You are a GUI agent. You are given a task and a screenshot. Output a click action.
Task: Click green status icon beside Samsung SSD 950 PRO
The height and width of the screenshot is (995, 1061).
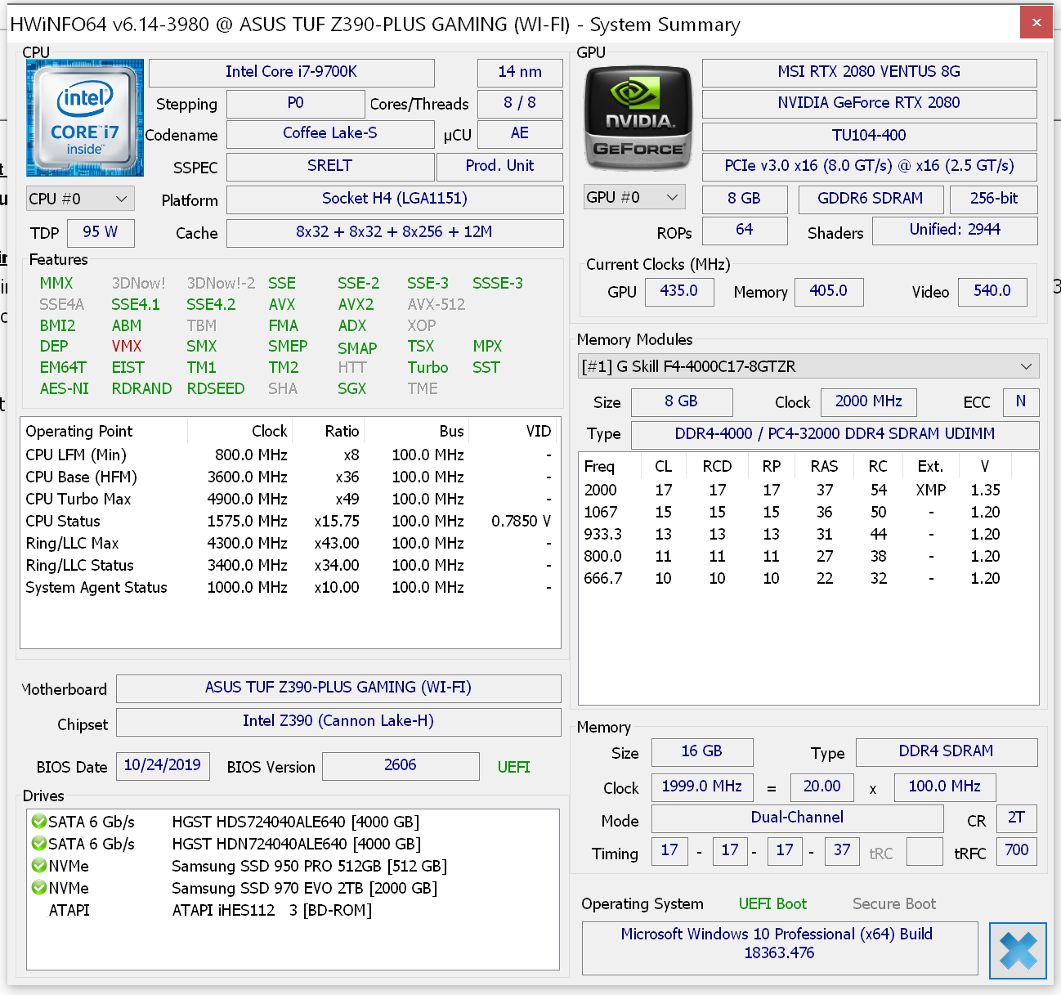[38, 866]
